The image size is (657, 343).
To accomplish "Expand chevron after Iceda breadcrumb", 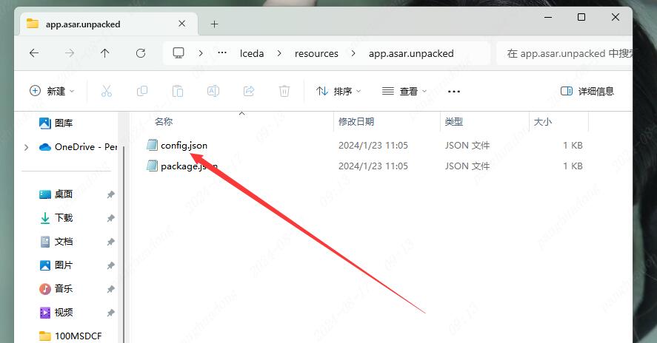I will click(279, 53).
